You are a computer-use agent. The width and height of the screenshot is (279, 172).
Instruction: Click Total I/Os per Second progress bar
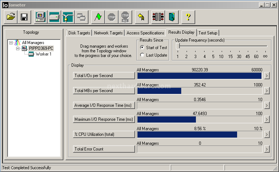point(199,76)
